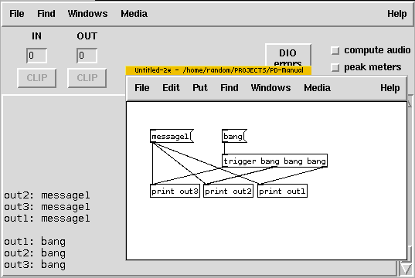
Task: Open Windows menu in Pd main window
Action: [x=87, y=14]
